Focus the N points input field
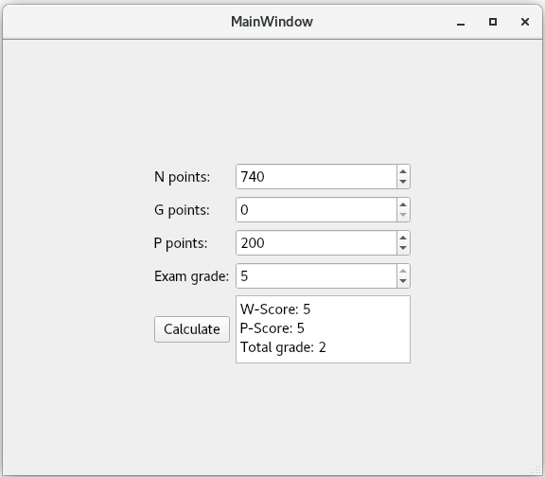 pos(316,177)
